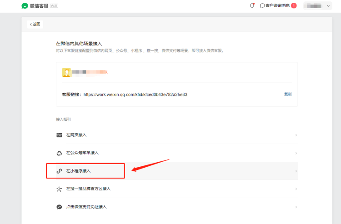Click the 接入指引 section label
Viewport: 341px width, 224px height.
point(63,119)
